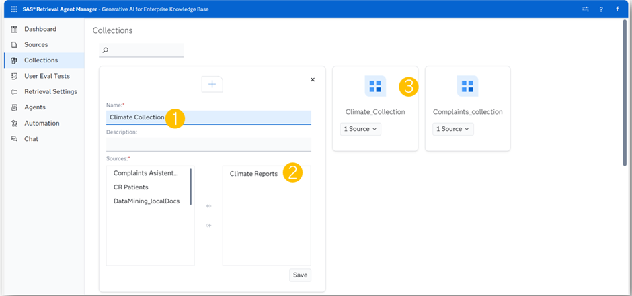The width and height of the screenshot is (632, 296).
Task: Click the Collections page heading
Action: point(112,31)
